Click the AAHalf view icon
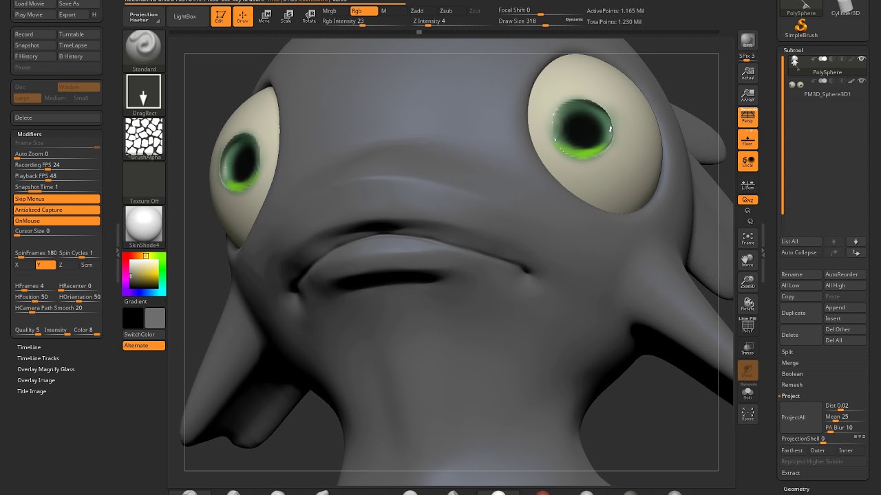 coord(747,96)
